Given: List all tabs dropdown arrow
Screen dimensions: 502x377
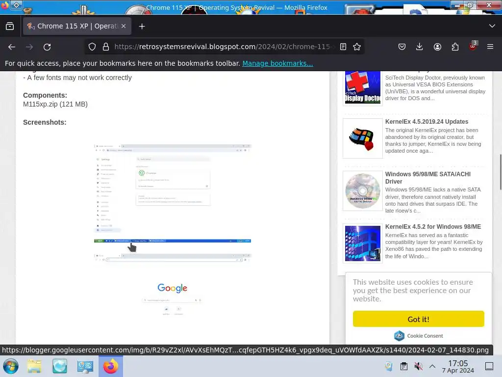Looking at the screenshot, I should [x=492, y=26].
